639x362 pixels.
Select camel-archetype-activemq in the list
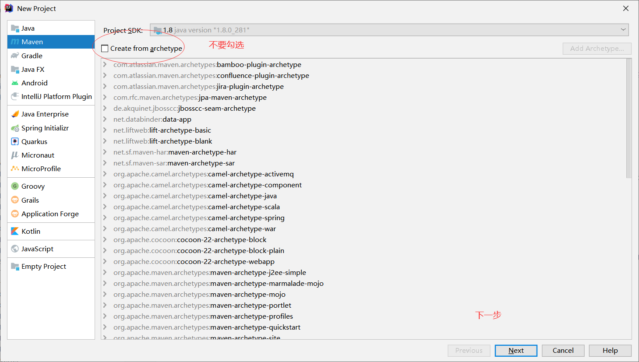pyautogui.click(x=204, y=174)
